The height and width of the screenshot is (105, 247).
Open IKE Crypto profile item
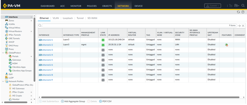tap(17, 96)
